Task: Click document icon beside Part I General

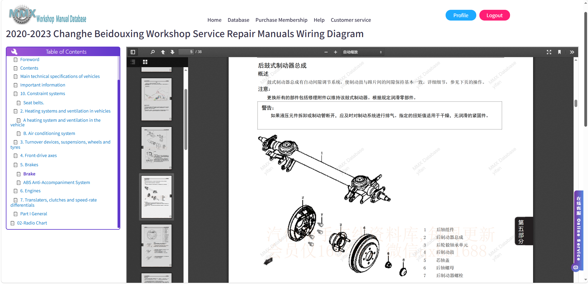Action: [15, 214]
